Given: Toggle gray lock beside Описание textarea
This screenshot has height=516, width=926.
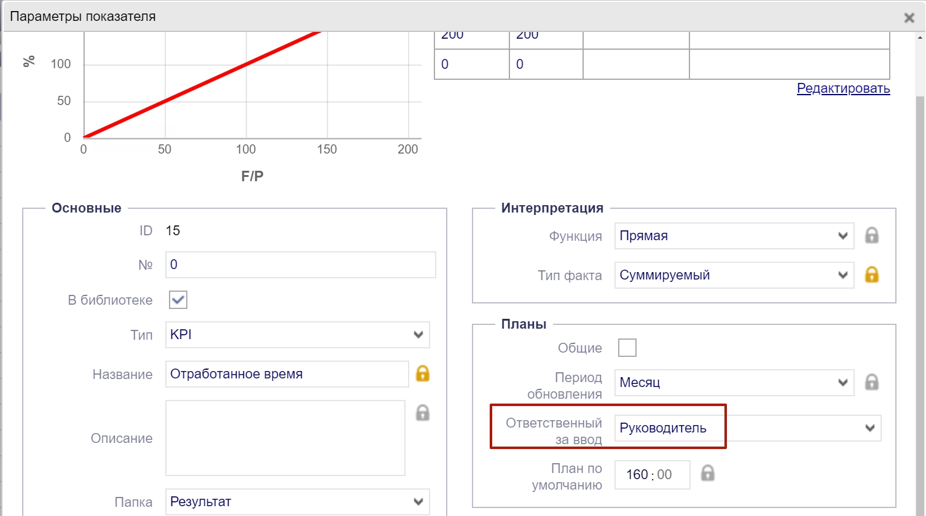Looking at the screenshot, I should (423, 412).
